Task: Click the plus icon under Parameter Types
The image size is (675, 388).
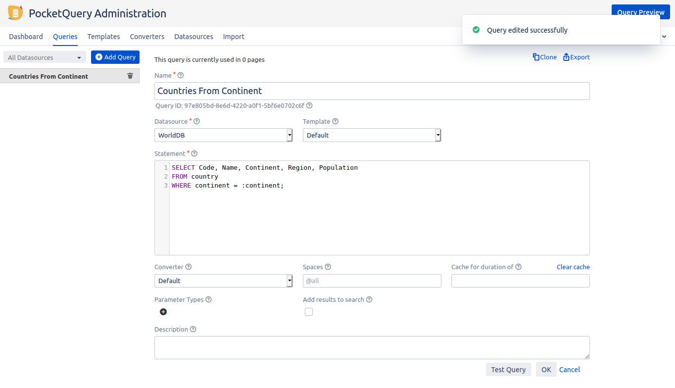Action: [x=163, y=312]
